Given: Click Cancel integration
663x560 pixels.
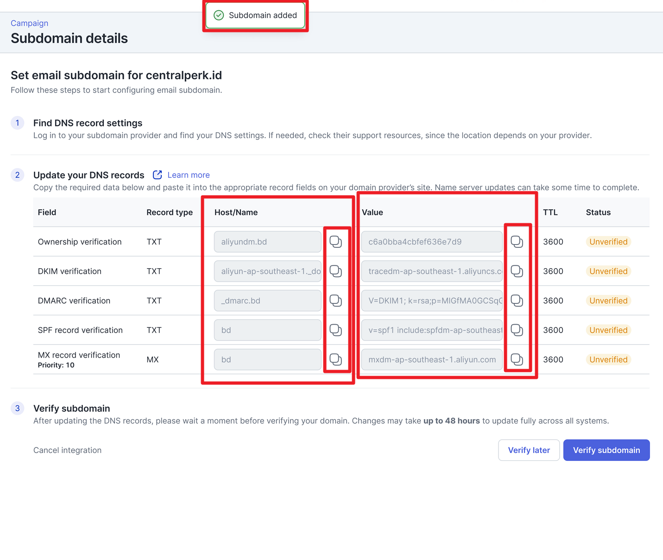Looking at the screenshot, I should [x=67, y=450].
